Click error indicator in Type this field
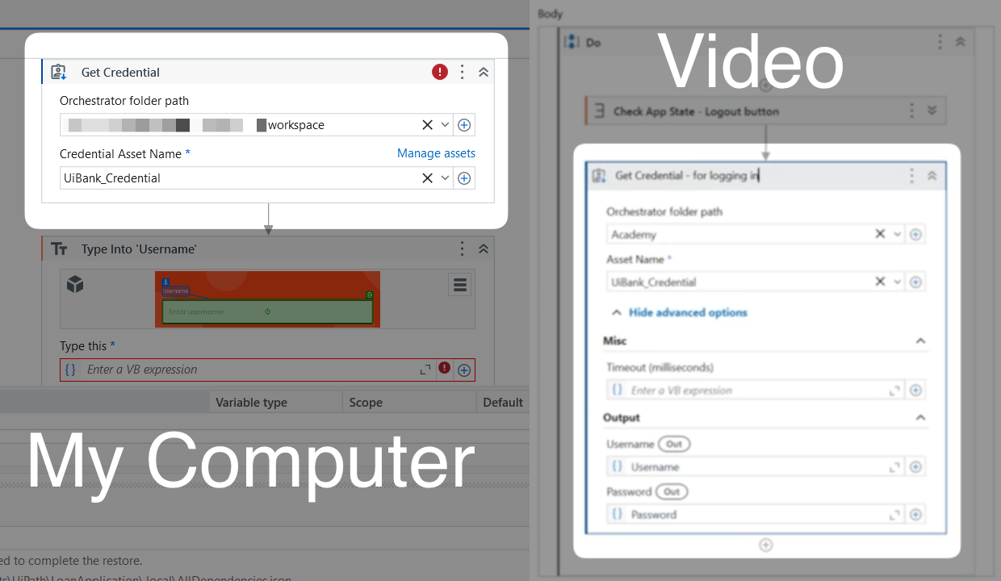This screenshot has height=581, width=1001. point(444,368)
